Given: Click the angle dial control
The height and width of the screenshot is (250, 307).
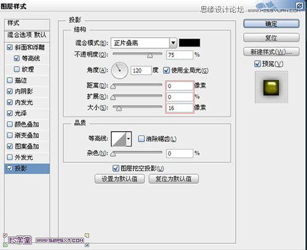Looking at the screenshot, I should pyautogui.click(x=120, y=70).
